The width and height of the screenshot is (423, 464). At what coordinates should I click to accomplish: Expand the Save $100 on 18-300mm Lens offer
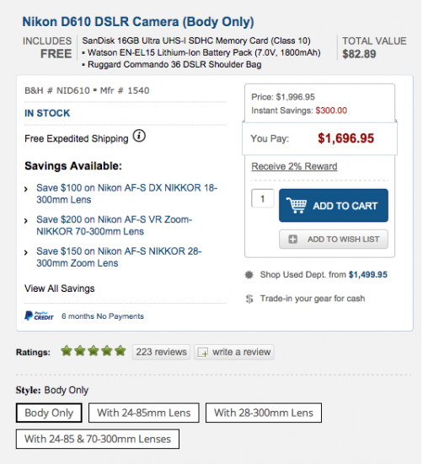coord(126,193)
